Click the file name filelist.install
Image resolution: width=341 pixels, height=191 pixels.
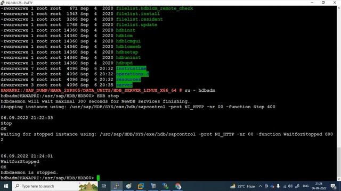pos(138,14)
